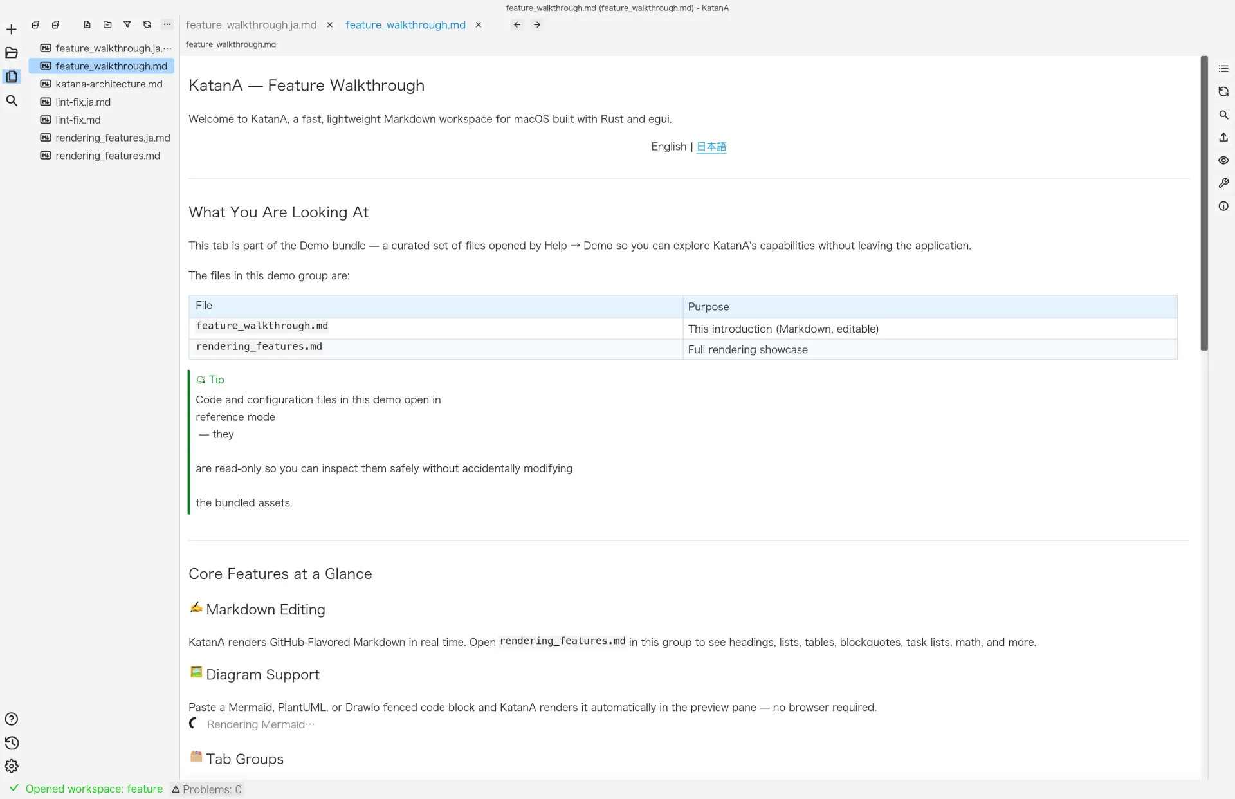Open rendering_features.ja.md from the file list

coord(102,138)
